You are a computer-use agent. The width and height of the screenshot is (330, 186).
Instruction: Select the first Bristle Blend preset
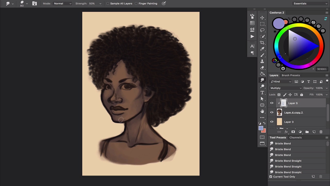point(283,144)
